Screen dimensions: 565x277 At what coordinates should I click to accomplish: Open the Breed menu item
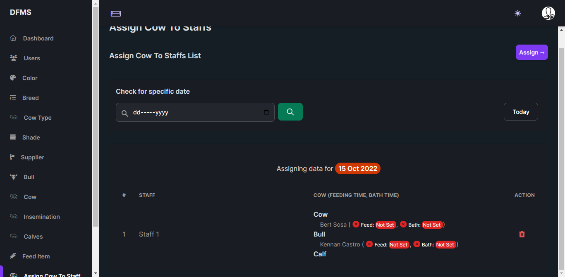pyautogui.click(x=31, y=98)
